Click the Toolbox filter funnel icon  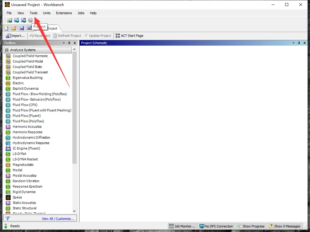tap(8, 218)
